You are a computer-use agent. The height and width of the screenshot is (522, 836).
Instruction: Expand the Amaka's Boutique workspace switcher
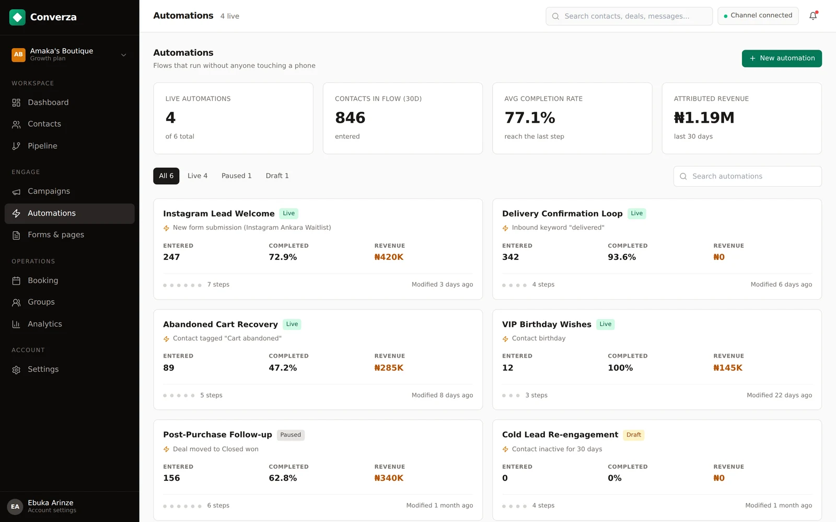(69, 54)
